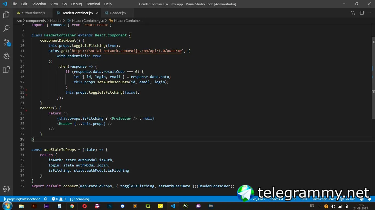
Task: Open editor More Actions ellipsis menu
Action: 370,13
